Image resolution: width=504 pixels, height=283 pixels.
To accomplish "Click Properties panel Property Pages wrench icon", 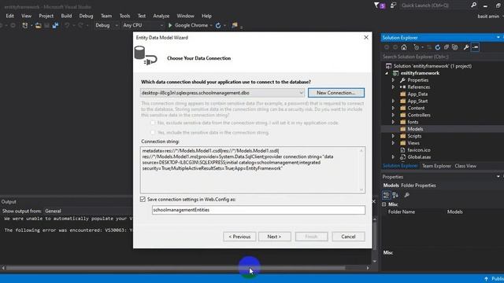I will click(406, 195).
